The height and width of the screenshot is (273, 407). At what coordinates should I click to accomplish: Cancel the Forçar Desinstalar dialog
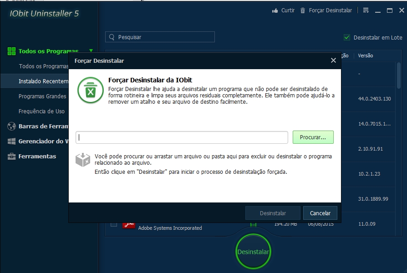tap(321, 213)
